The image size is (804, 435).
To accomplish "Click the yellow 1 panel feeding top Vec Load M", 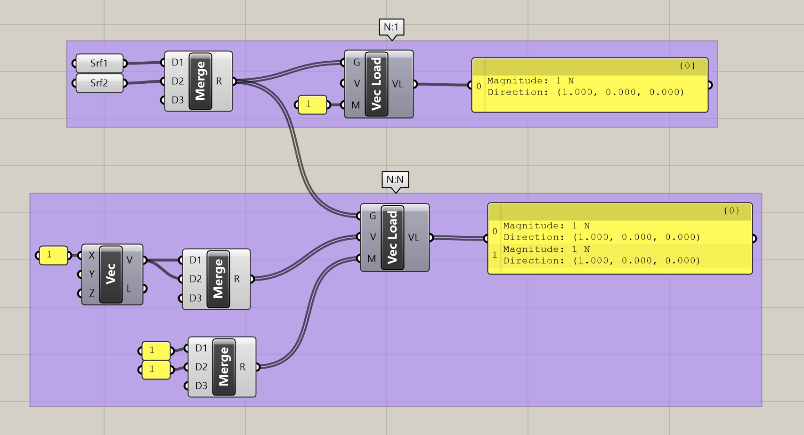I will click(x=312, y=105).
